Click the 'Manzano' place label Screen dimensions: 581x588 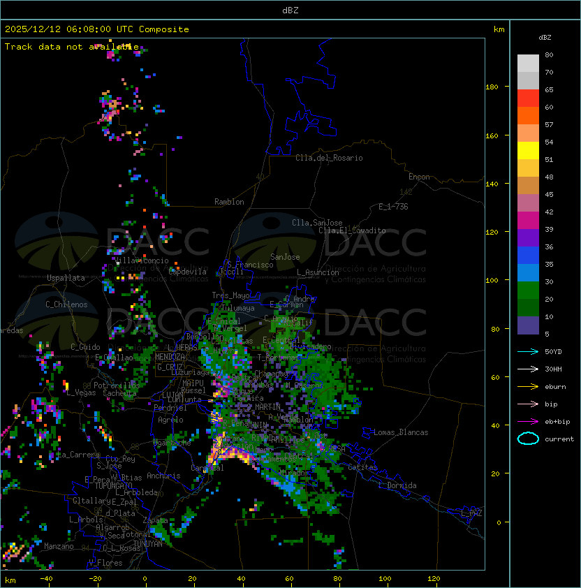point(59,546)
